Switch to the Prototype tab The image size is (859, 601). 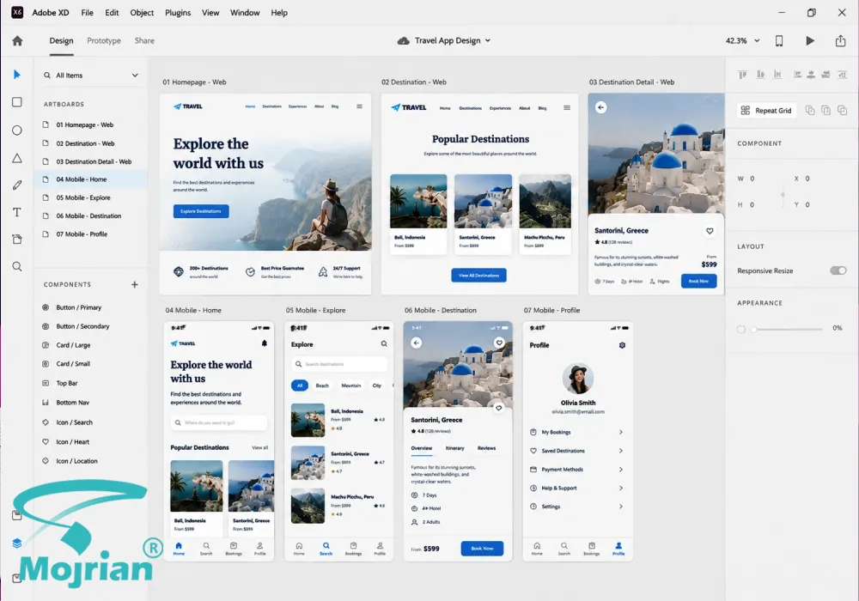coord(104,40)
